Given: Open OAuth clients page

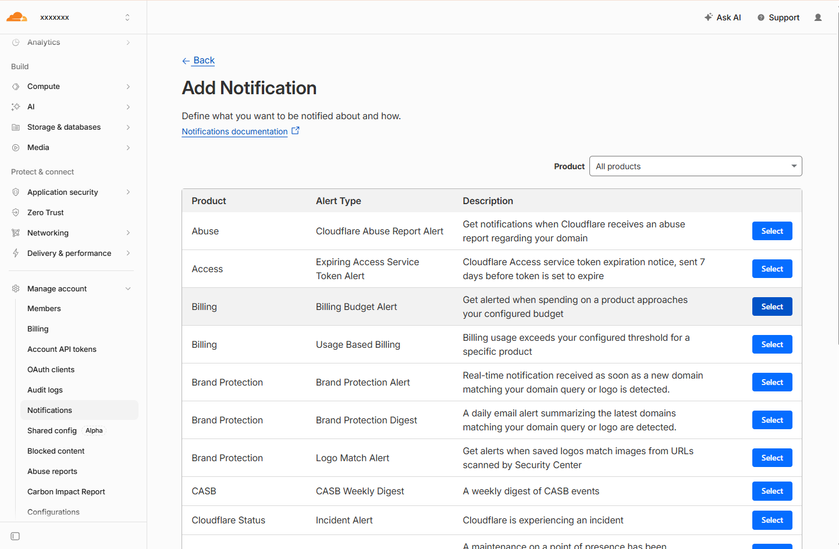Looking at the screenshot, I should 79,370.
